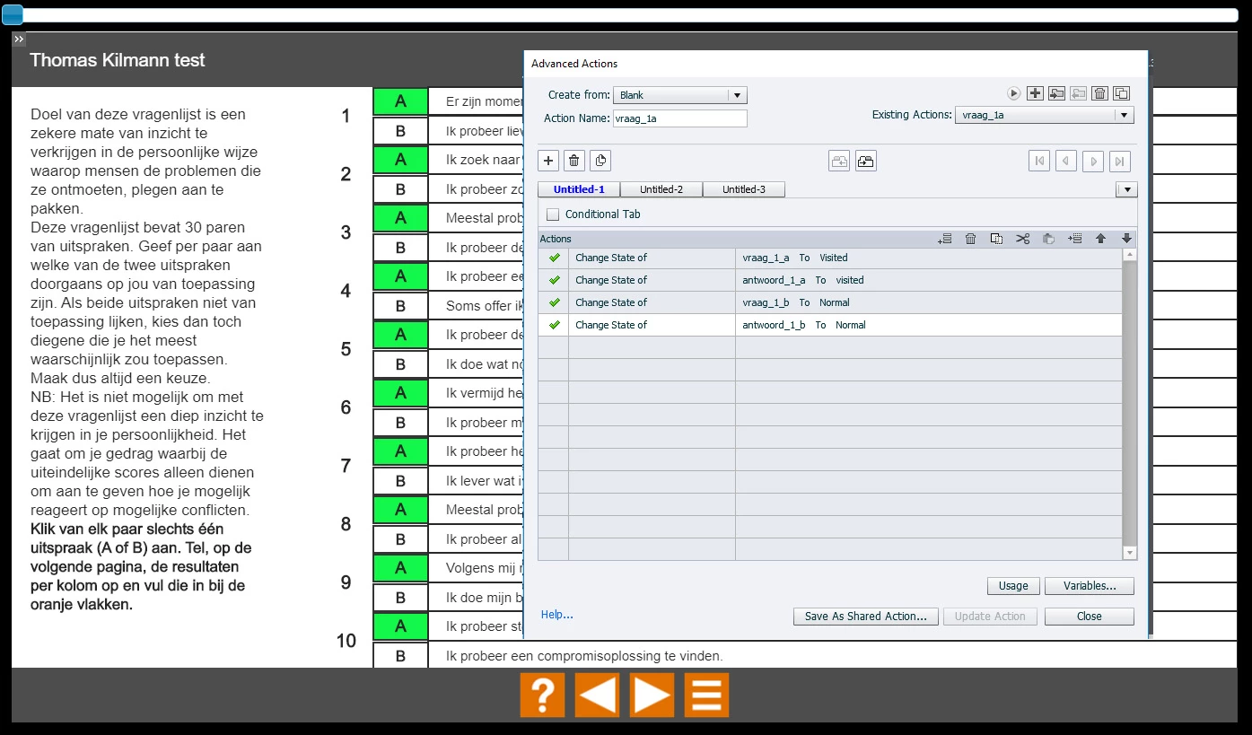The width and height of the screenshot is (1252, 735).
Task: Cut the selected action with scissors icon
Action: [x=1022, y=239]
